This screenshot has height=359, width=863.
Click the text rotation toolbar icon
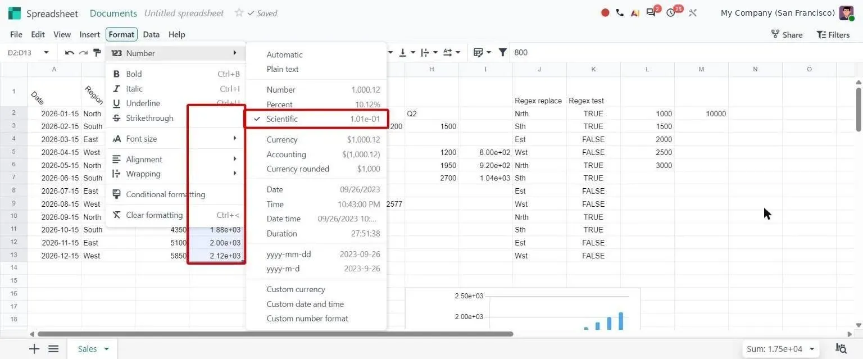click(448, 52)
